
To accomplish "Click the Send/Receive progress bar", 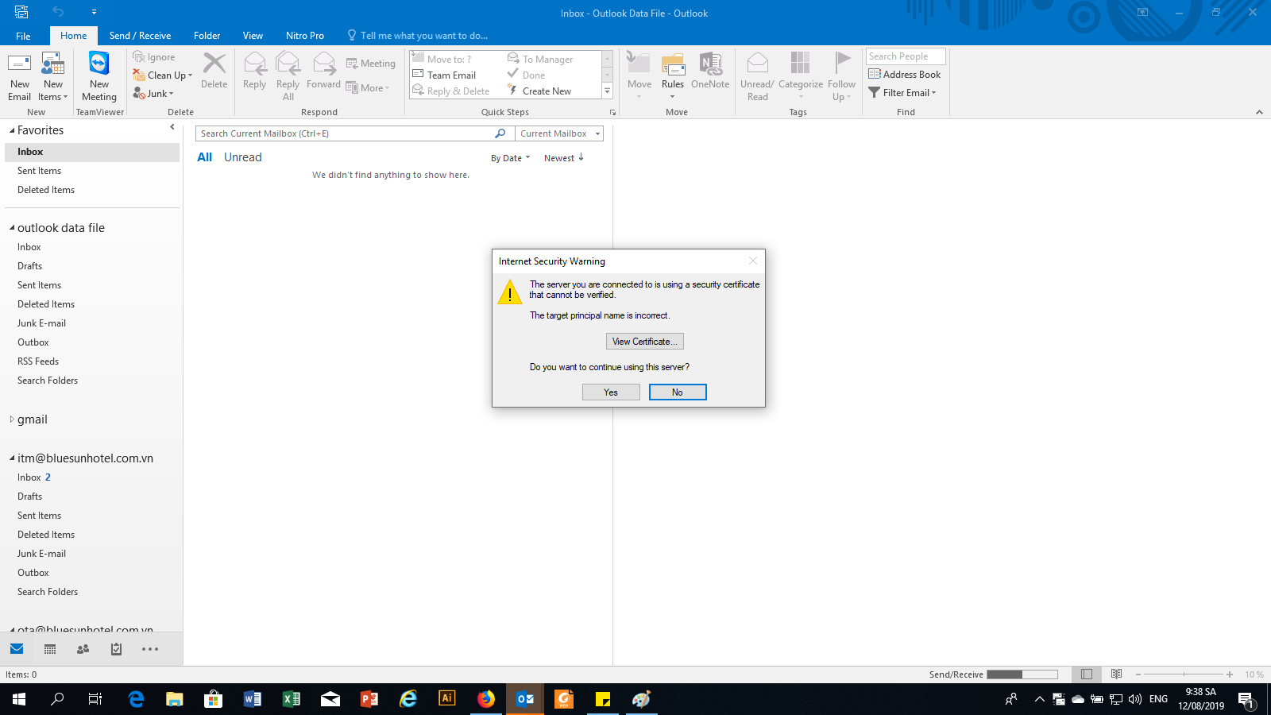I will pyautogui.click(x=1022, y=674).
